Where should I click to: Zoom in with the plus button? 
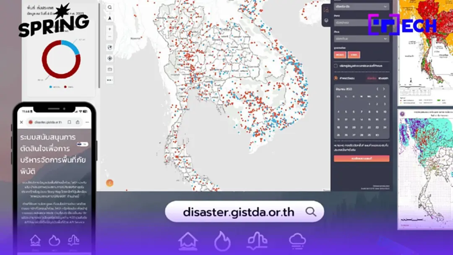tap(109, 29)
